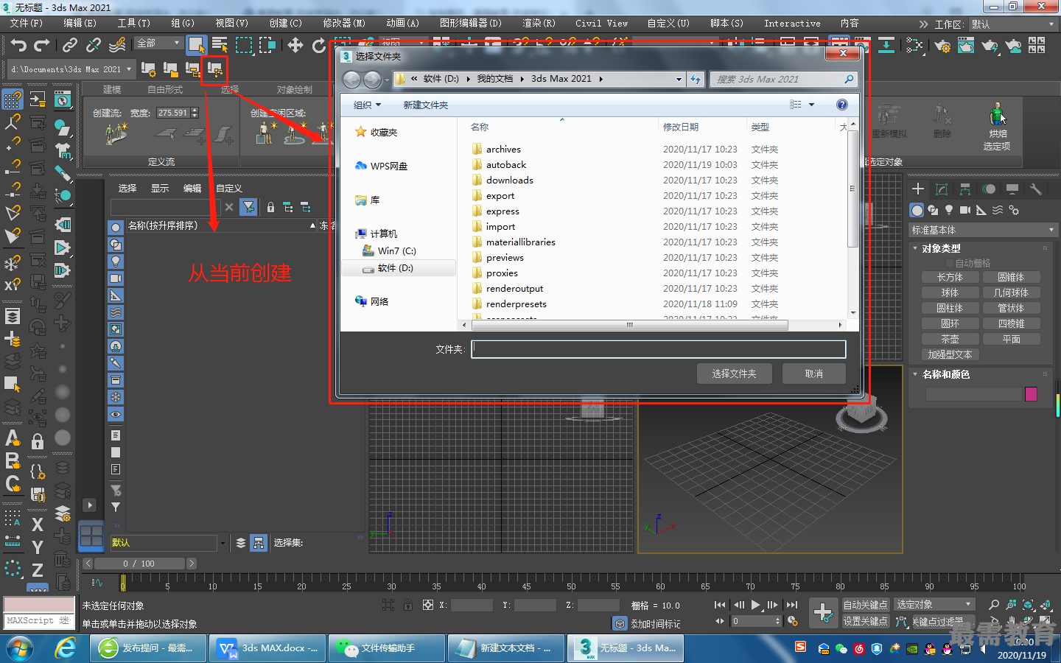
Task: Select the renderoutput folder in list
Action: point(514,289)
